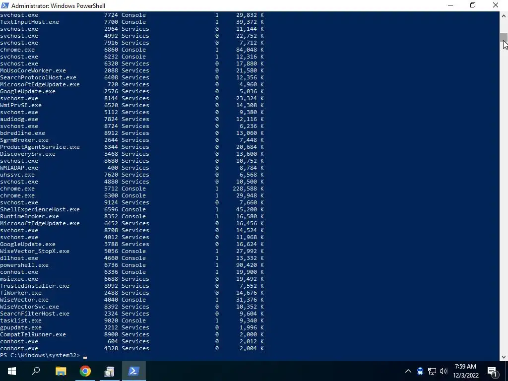Click WMIADAP.exe process name
The height and width of the screenshot is (381, 508).
click(x=19, y=168)
